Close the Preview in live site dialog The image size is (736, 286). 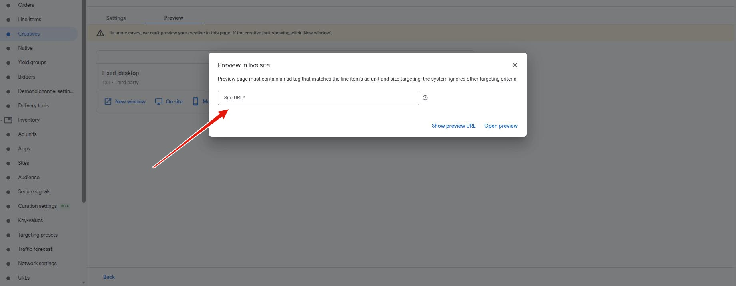tap(515, 65)
